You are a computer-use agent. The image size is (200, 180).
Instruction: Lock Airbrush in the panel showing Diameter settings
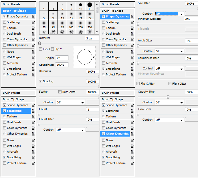pos(33,63)
